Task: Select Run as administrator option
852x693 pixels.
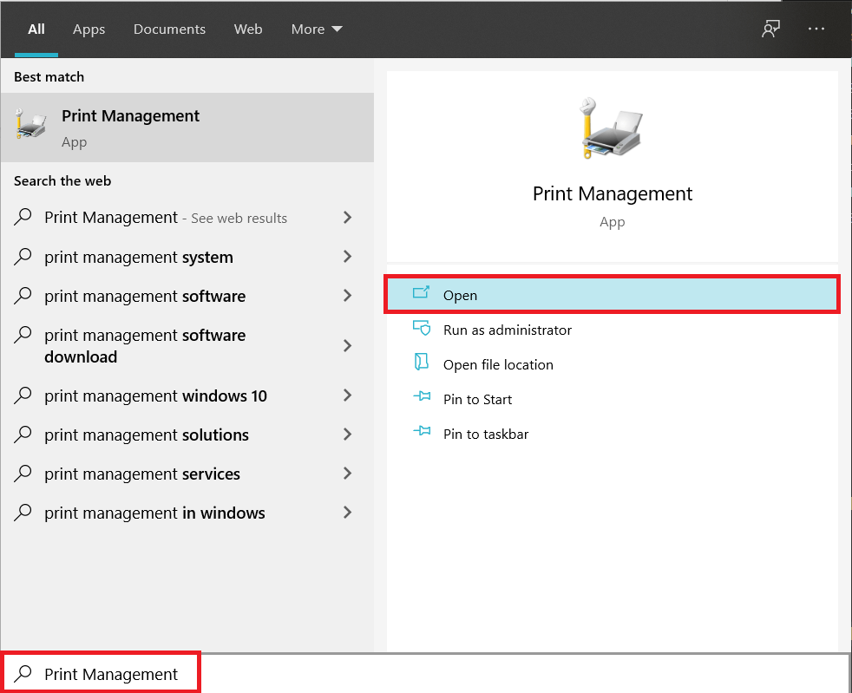Action: pyautogui.click(x=507, y=330)
